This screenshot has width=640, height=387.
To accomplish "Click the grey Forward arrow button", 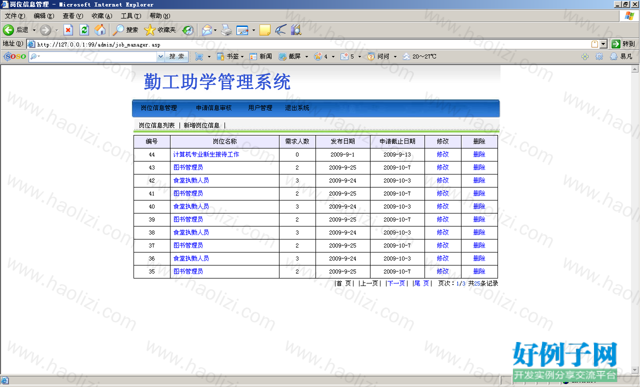I will 45,30.
